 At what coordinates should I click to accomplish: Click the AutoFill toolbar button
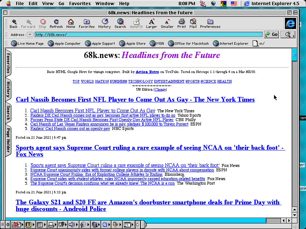coord(136,23)
